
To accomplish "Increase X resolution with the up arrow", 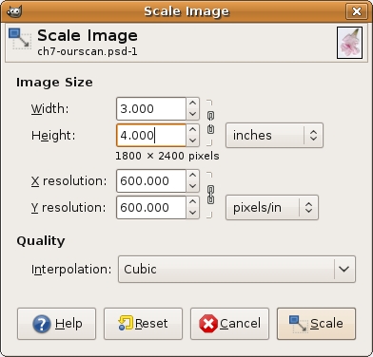I will (x=192, y=176).
